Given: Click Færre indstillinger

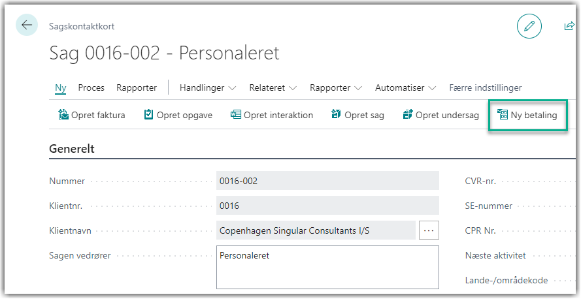Looking at the screenshot, I should click(x=486, y=88).
